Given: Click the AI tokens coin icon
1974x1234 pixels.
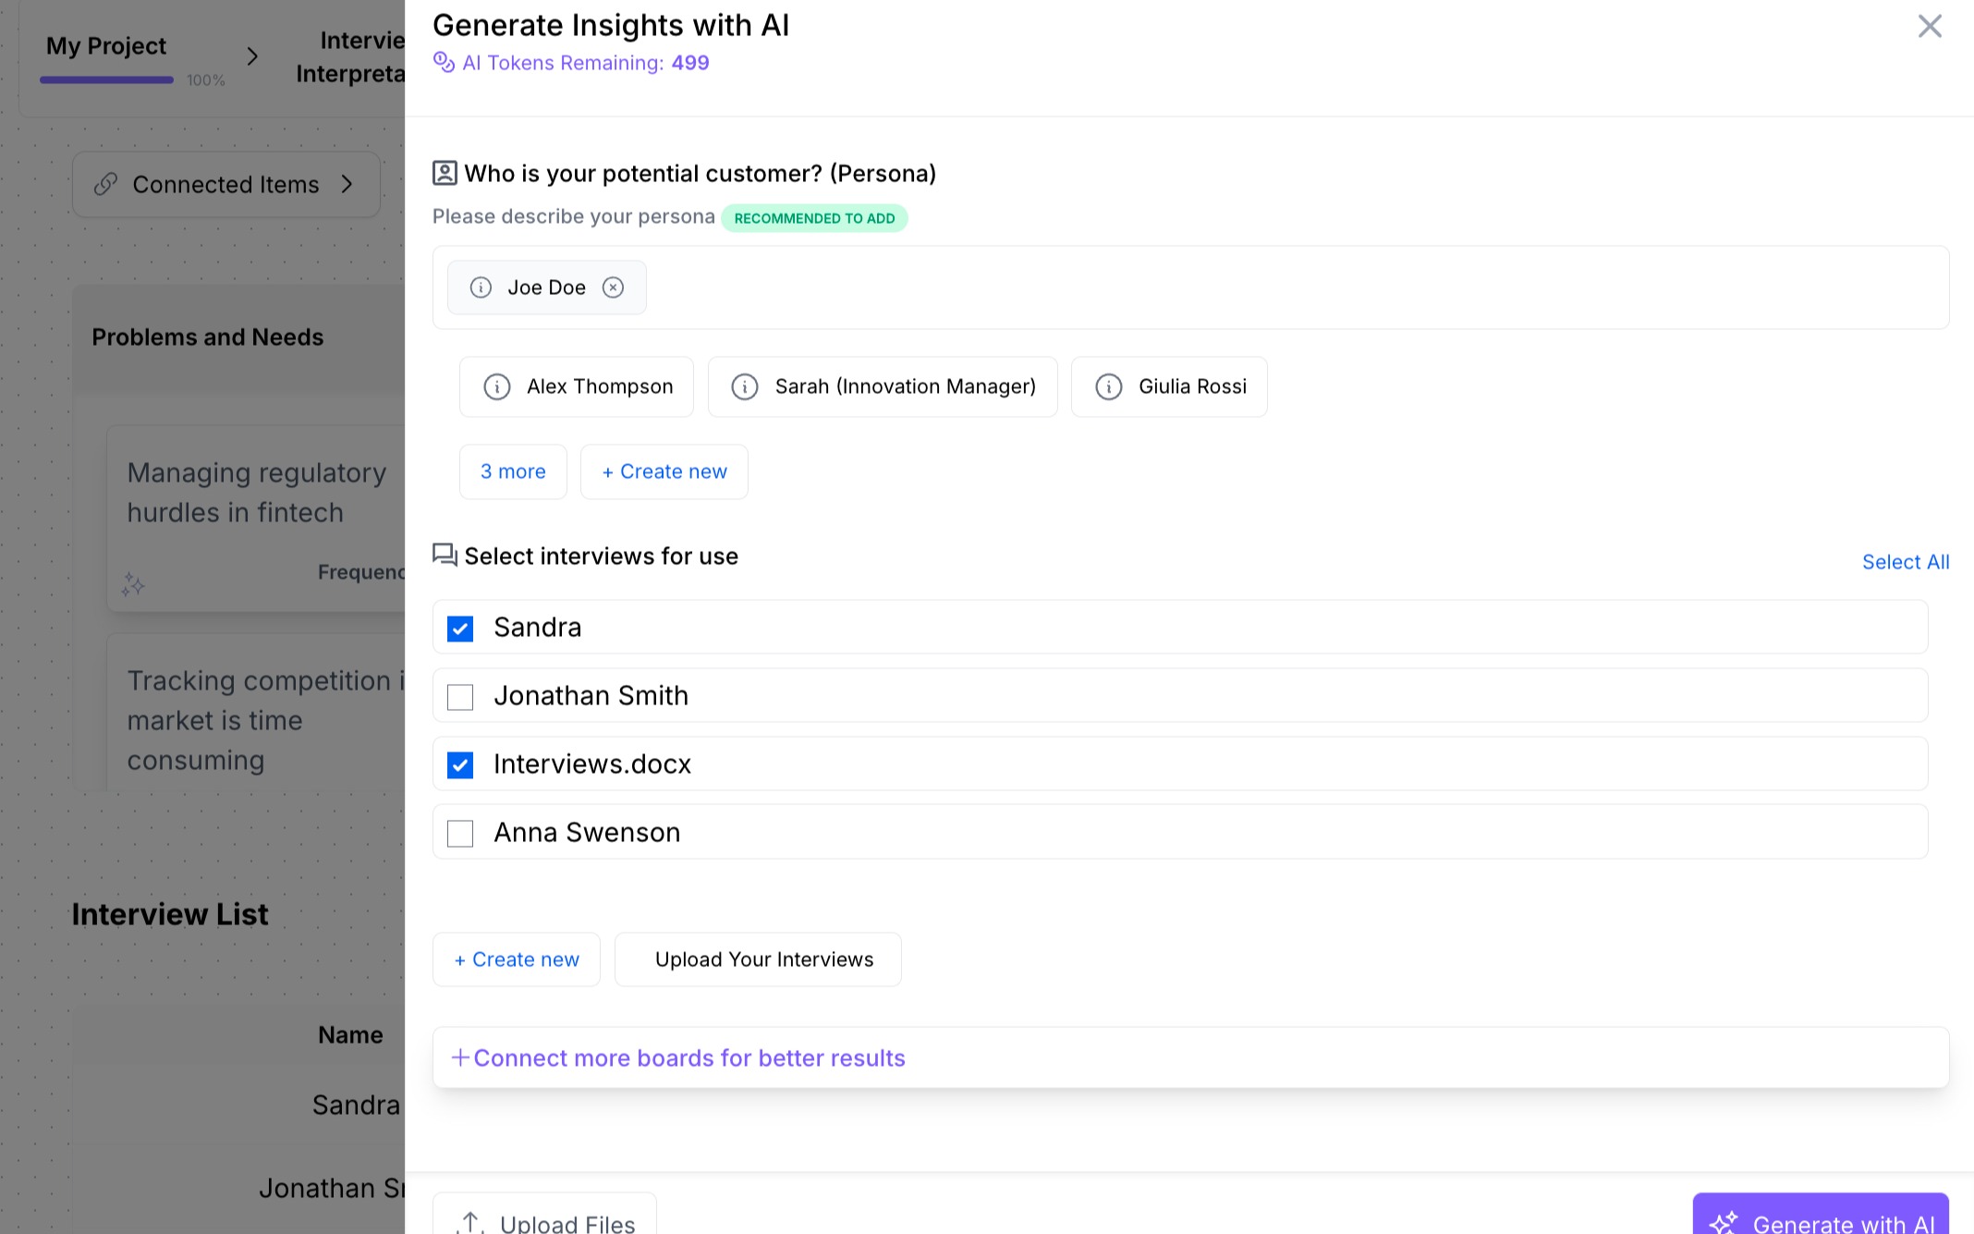Looking at the screenshot, I should point(444,62).
